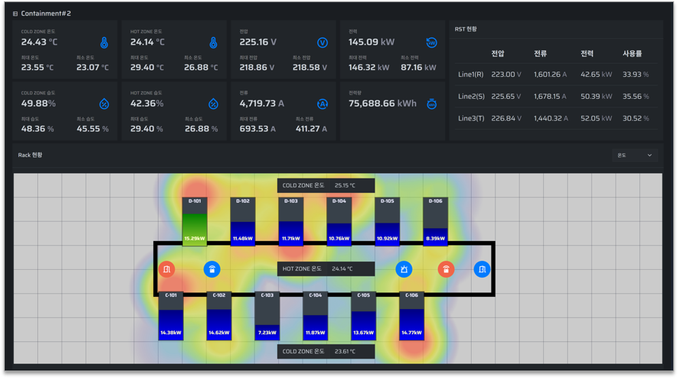Click the current A circle icon

323,104
